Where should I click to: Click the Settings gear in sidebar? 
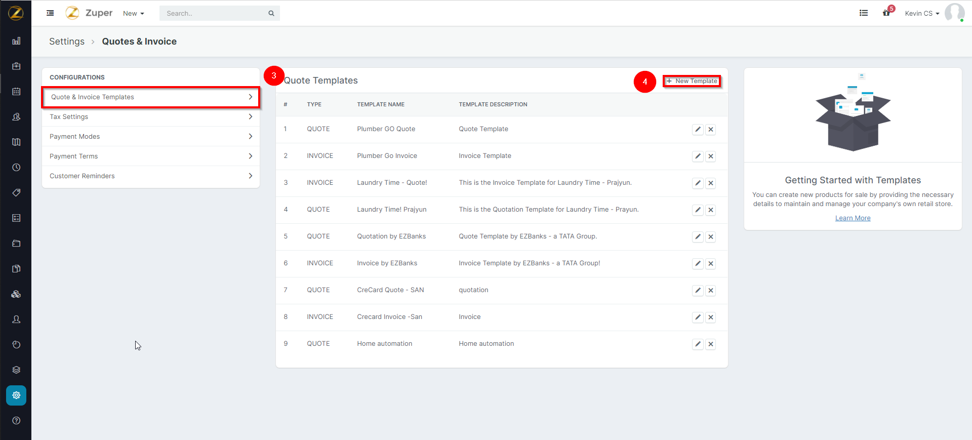16,395
